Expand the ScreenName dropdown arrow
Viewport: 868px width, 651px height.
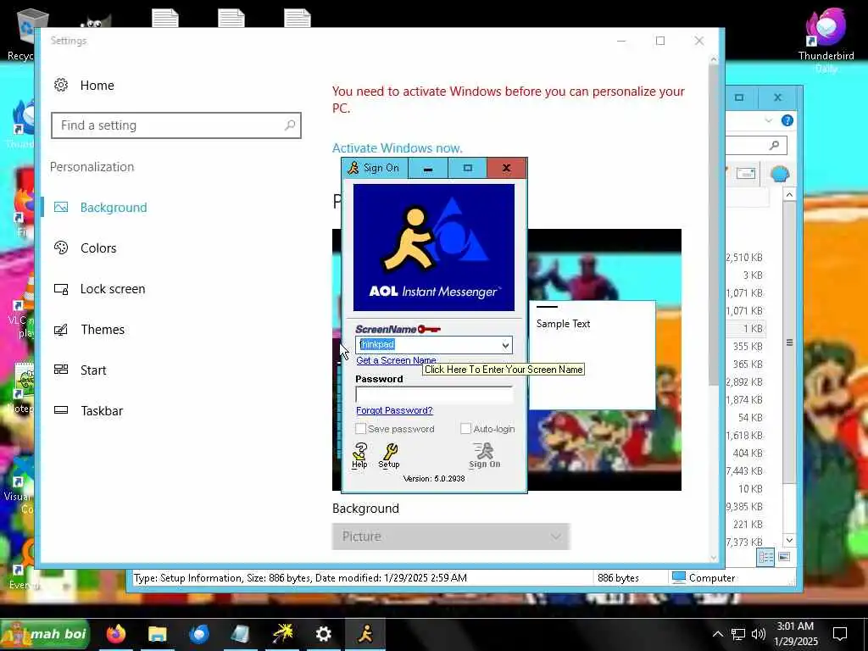click(505, 345)
